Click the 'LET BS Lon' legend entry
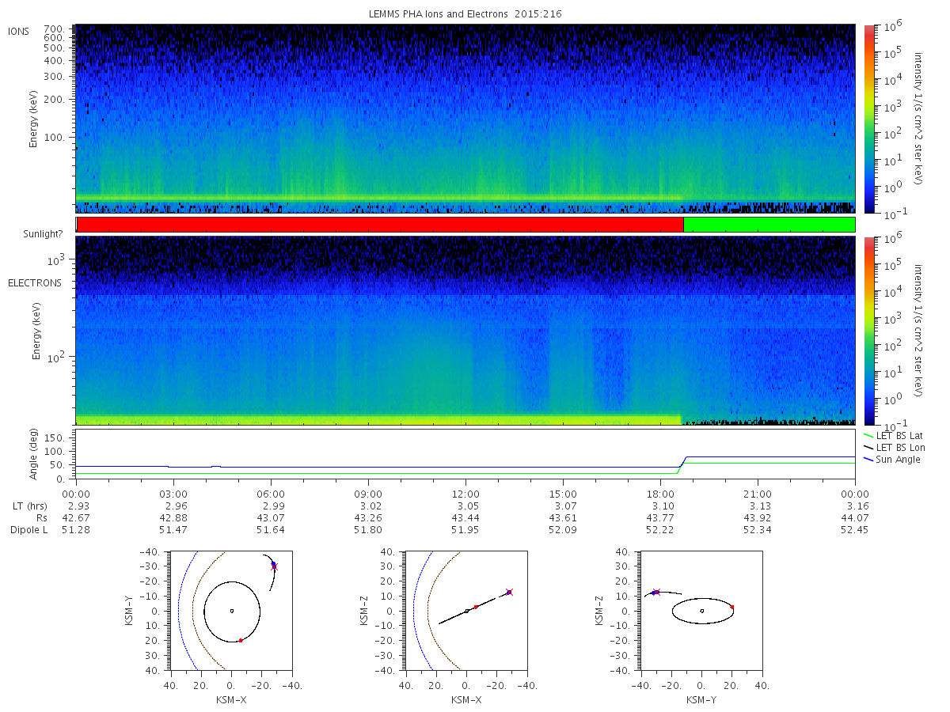Viewport: 950px width, 712px height. (895, 447)
